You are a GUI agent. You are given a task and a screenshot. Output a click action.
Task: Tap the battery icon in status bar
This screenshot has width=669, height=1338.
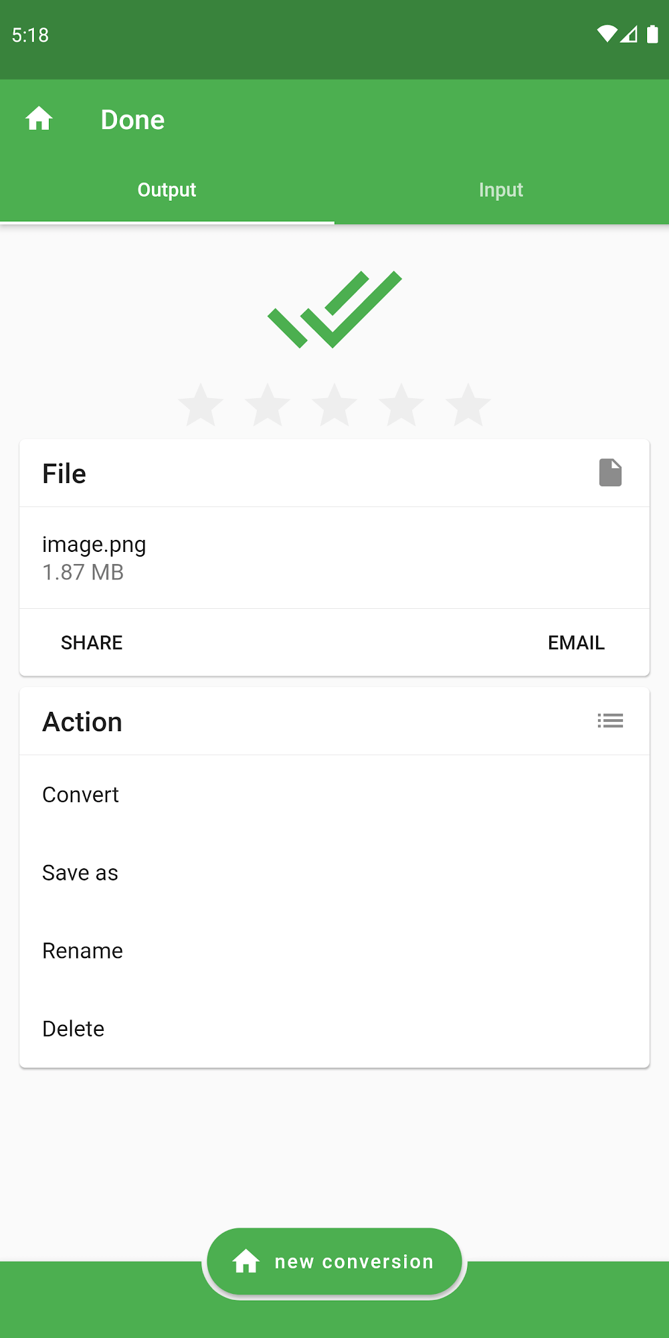click(x=652, y=34)
